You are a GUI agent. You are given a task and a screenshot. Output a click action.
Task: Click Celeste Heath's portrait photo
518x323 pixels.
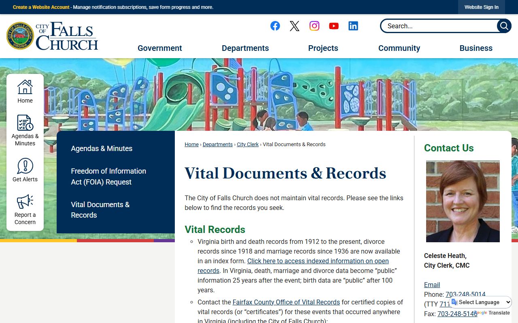463,201
